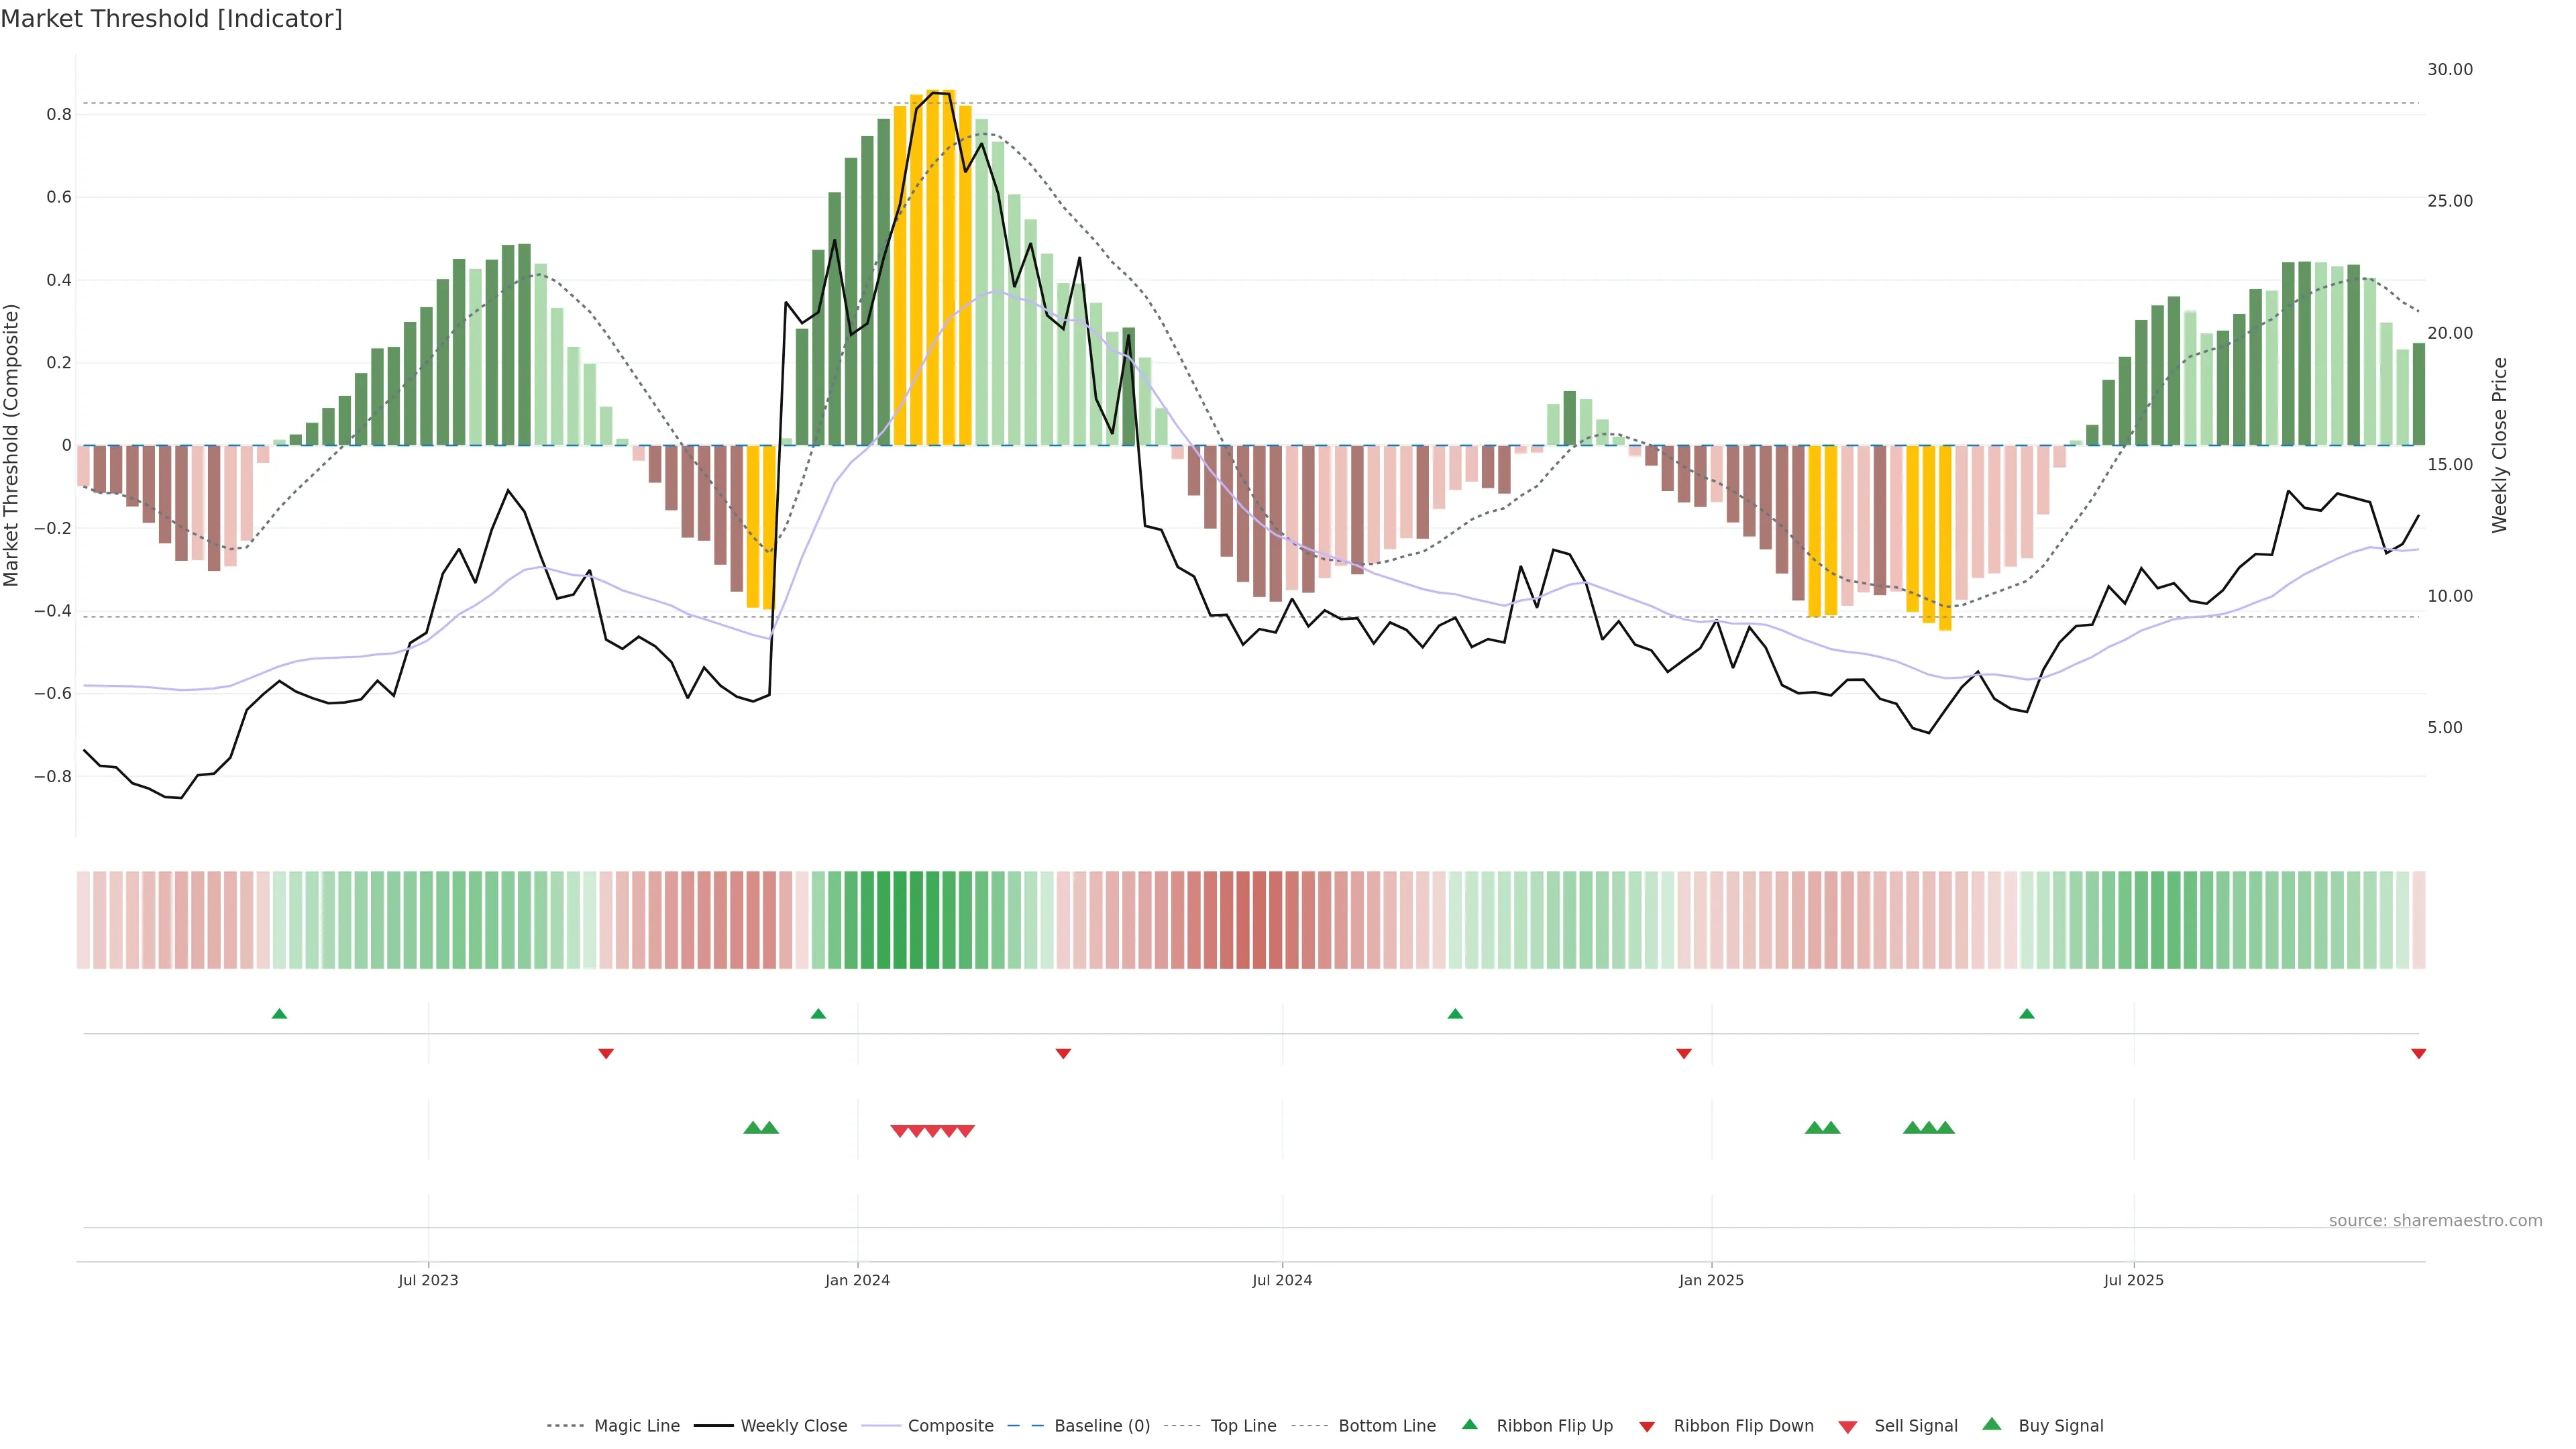This screenshot has height=1449, width=2576.
Task: Click the Buy Signal legend marker
Action: (x=1991, y=1424)
